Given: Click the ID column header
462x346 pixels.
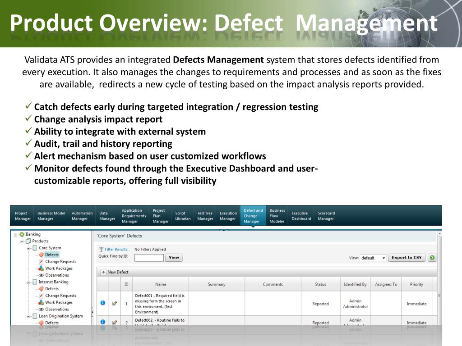Looking at the screenshot, I should click(126, 284).
